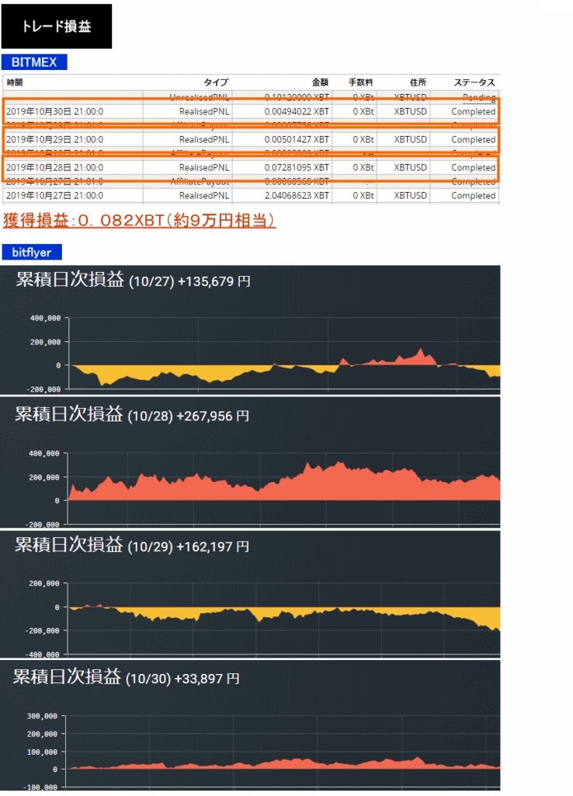This screenshot has height=796, width=573.
Task: Click the タイプ column header
Action: pos(216,82)
